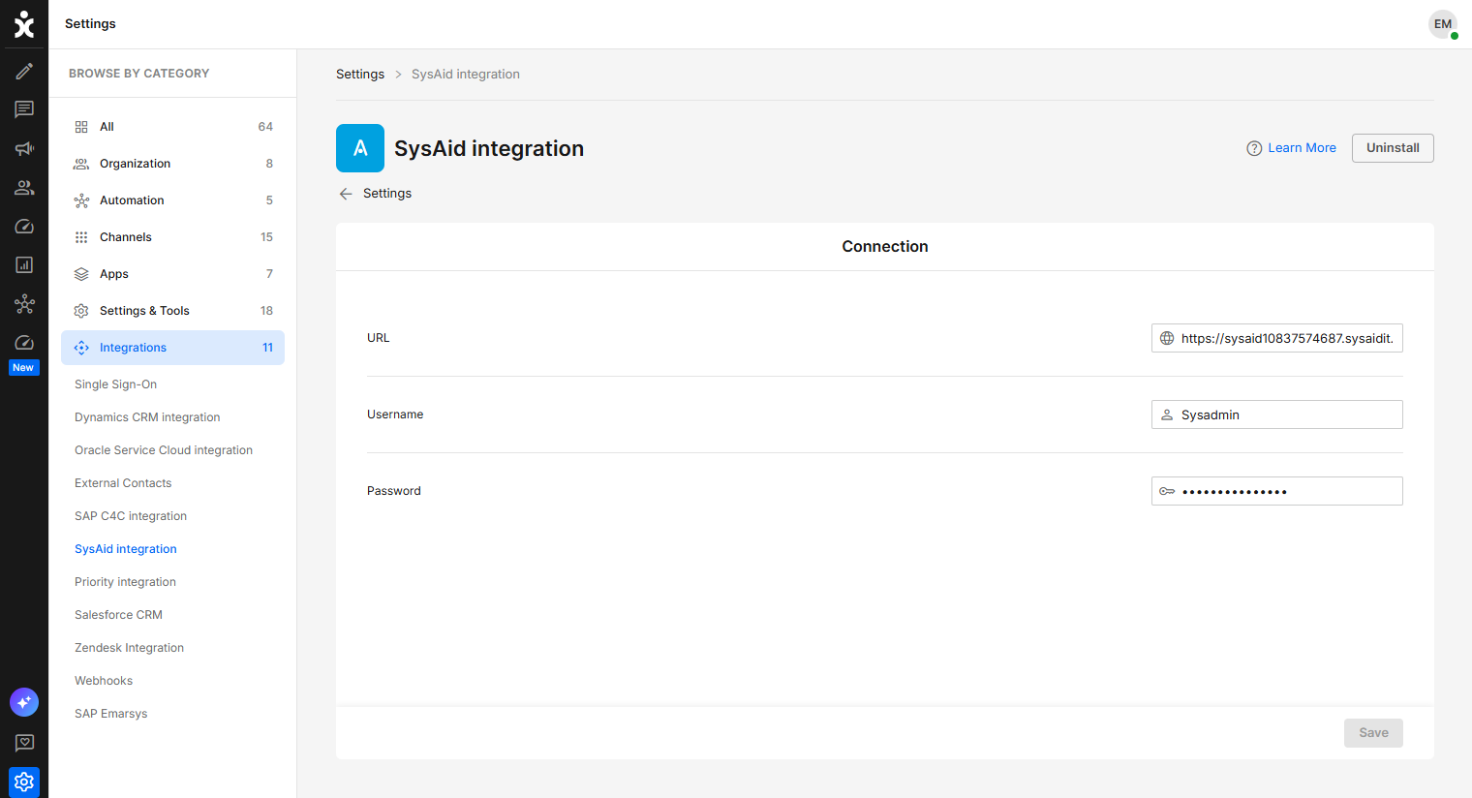This screenshot has height=798, width=1472.
Task: Open the EM user avatar menu
Action: [1443, 24]
